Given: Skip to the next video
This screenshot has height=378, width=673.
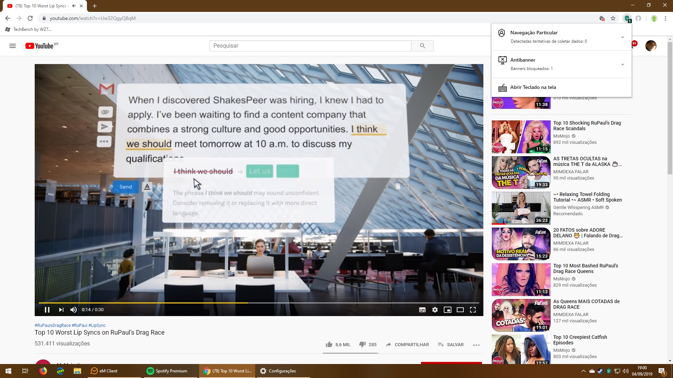Looking at the screenshot, I should coord(61,310).
